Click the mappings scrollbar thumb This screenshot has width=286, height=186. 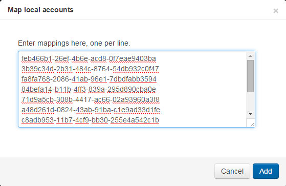250,76
